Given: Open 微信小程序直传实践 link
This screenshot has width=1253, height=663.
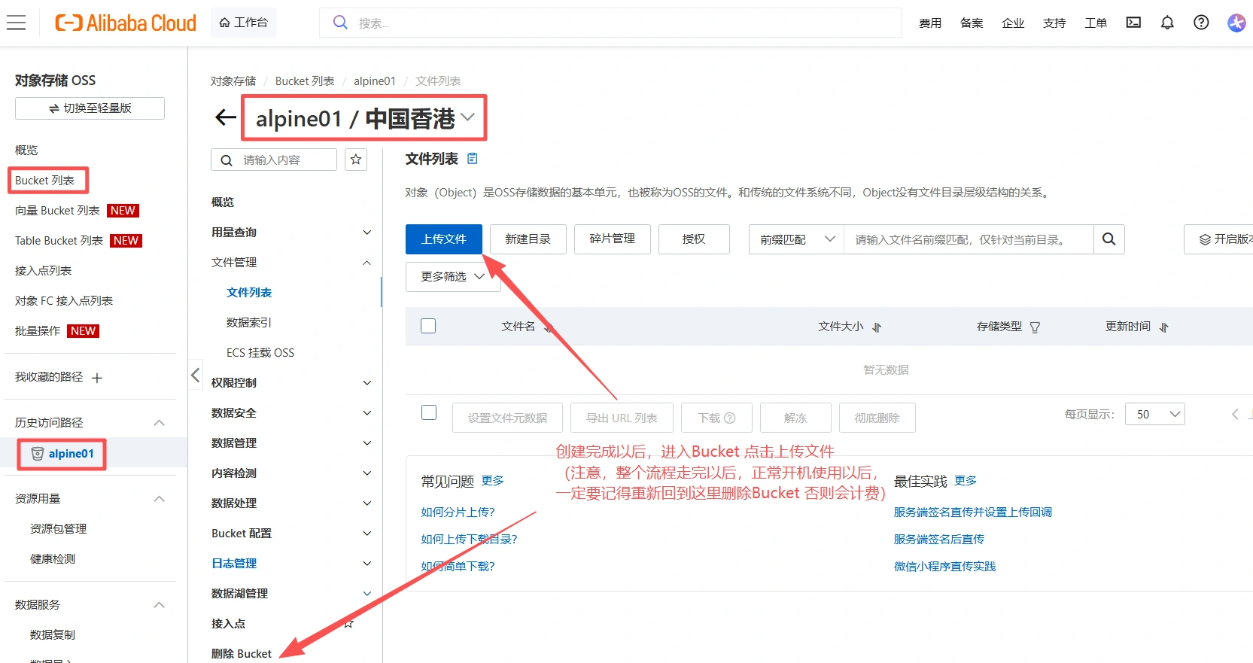Looking at the screenshot, I should [x=944, y=567].
